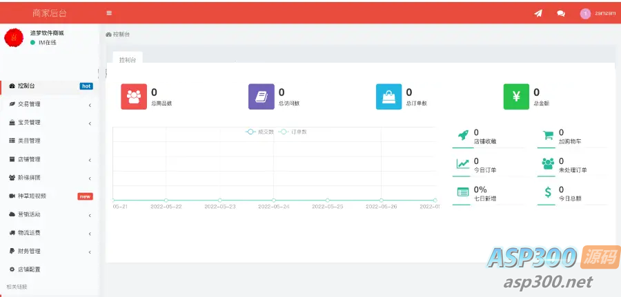
Task: Expand the 财务管理 sidebar menu
Action: pos(50,251)
